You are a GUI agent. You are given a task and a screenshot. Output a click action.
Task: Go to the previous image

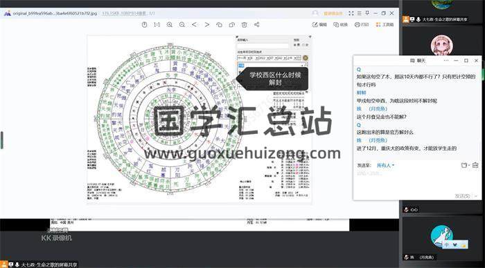(x=194, y=24)
